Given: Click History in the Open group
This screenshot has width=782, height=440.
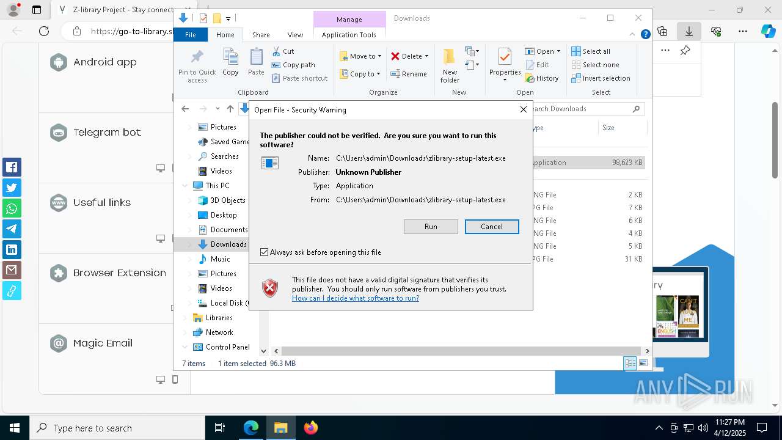Looking at the screenshot, I should coord(542,78).
